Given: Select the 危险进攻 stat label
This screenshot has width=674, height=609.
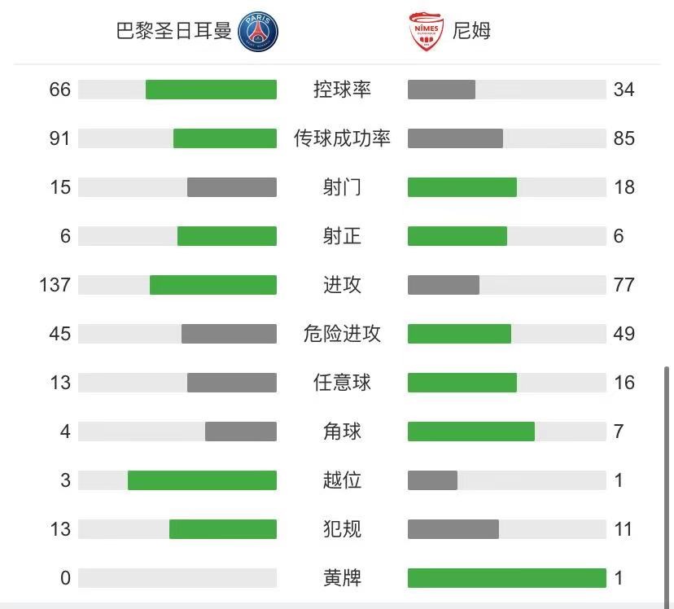Looking at the screenshot, I should click(342, 334).
